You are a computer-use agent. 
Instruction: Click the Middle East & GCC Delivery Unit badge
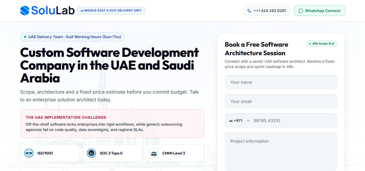(111, 11)
